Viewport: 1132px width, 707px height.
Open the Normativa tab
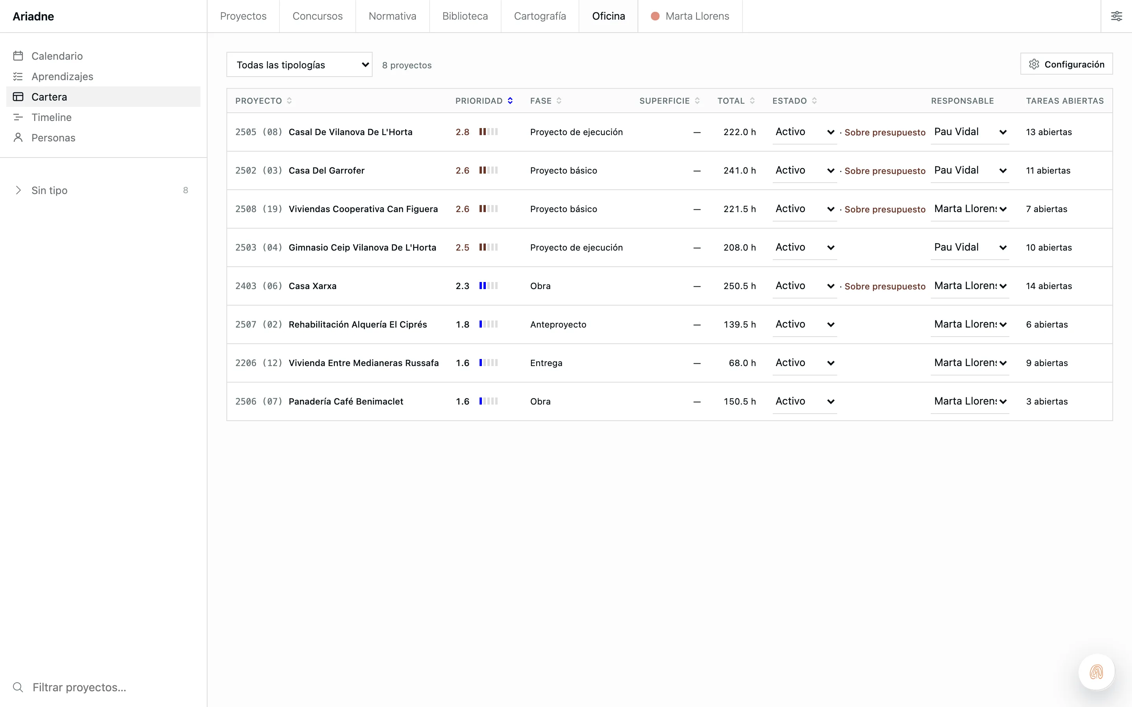[x=392, y=16]
